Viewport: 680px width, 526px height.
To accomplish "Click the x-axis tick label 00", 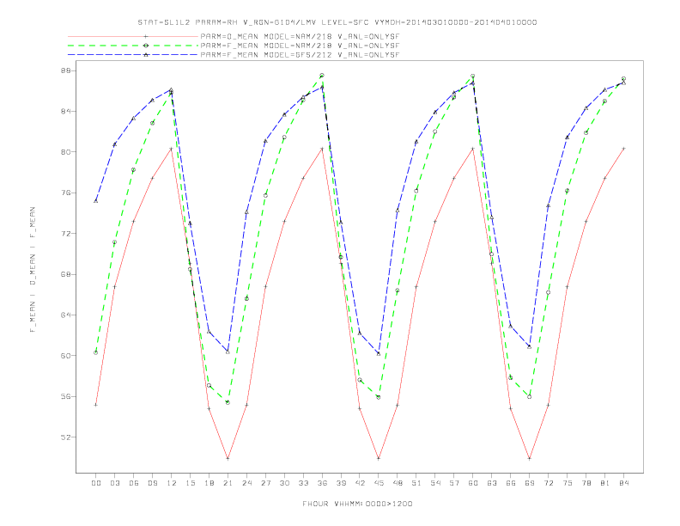I will (x=96, y=483).
